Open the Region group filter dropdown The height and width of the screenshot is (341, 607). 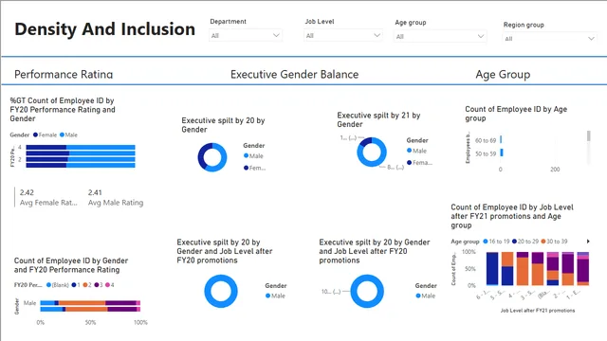tap(549, 39)
